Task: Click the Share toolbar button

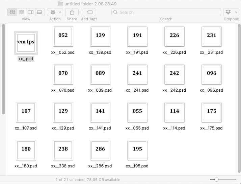Action: 72,12
